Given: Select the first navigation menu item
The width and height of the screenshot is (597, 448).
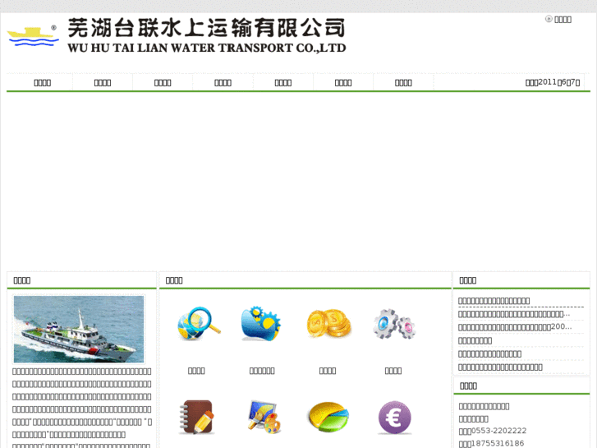Looking at the screenshot, I should click(x=42, y=83).
